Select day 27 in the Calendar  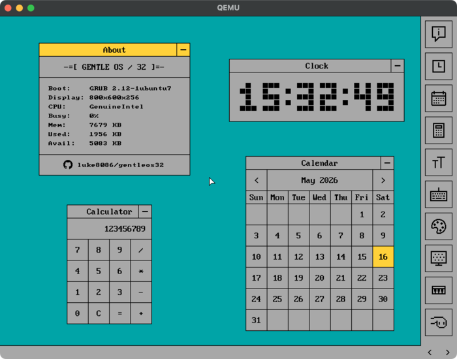pos(319,299)
